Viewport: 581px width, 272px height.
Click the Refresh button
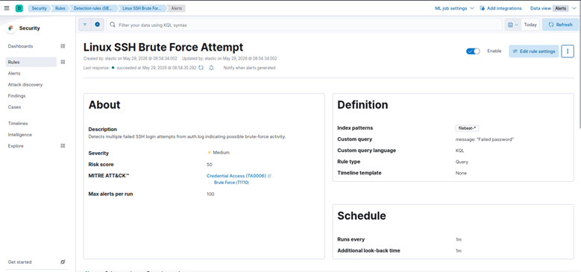click(x=560, y=25)
